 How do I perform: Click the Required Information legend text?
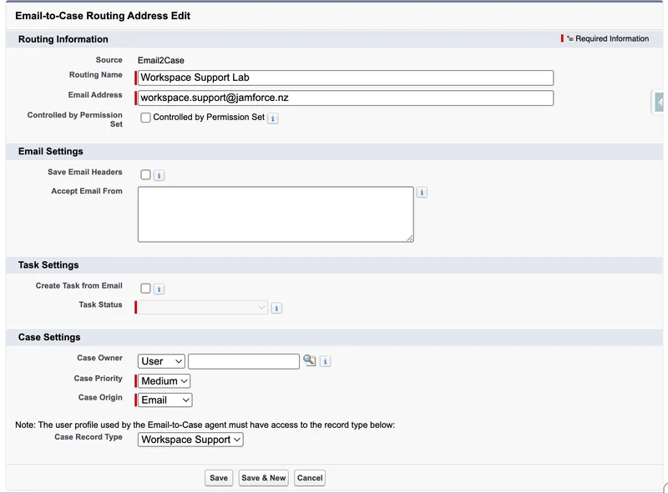point(612,38)
